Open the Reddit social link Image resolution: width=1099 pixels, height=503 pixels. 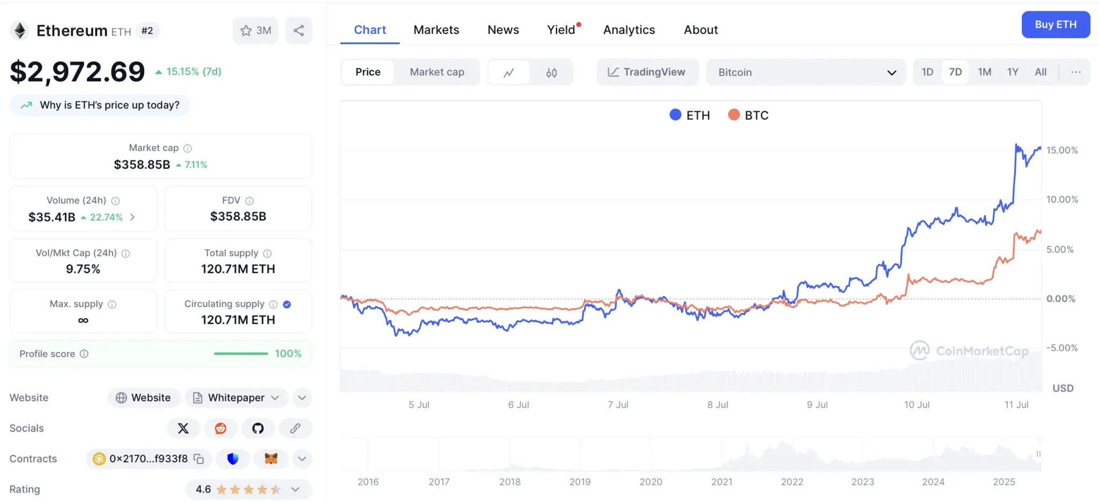click(x=221, y=428)
